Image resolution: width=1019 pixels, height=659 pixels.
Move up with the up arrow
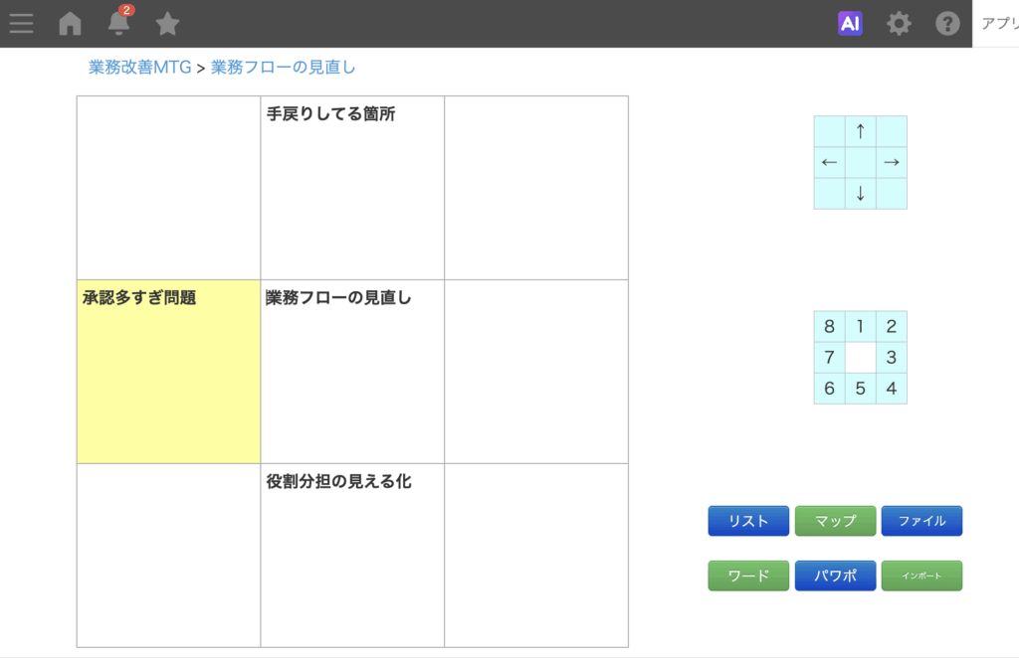tap(860, 131)
